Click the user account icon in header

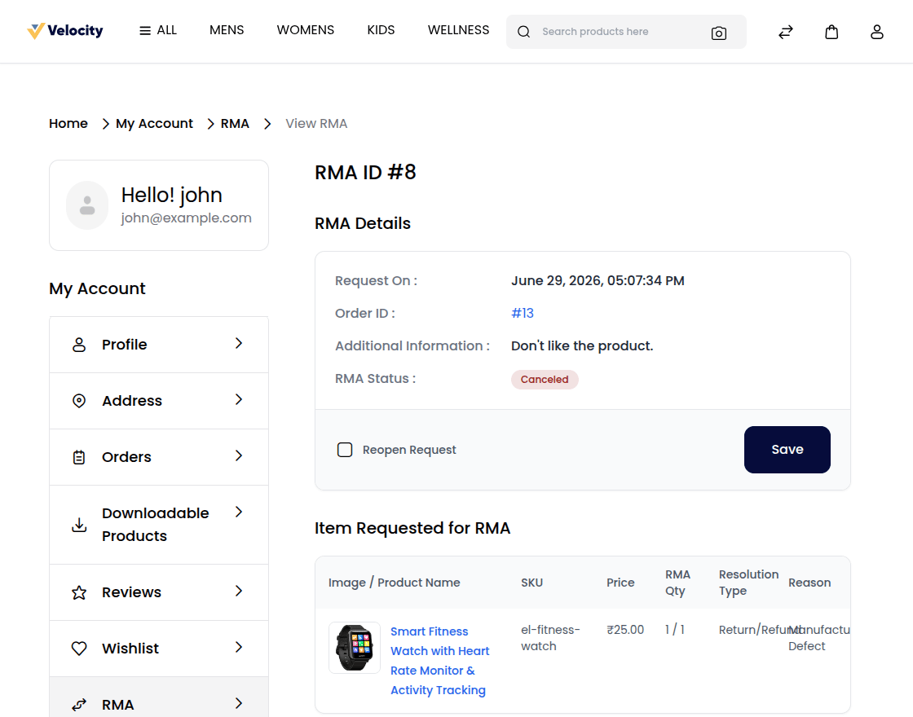[x=877, y=32]
